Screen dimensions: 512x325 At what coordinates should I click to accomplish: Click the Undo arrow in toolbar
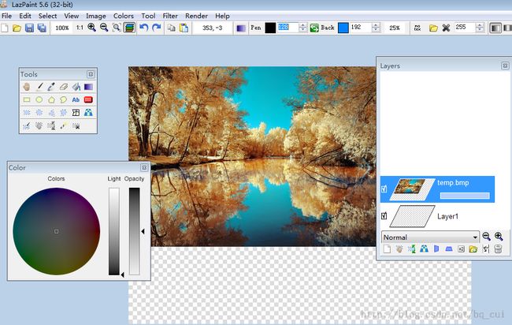coord(143,28)
